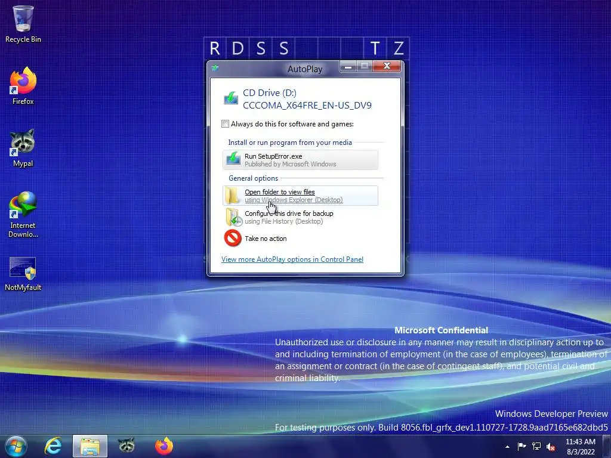Click the red prohibited Take no action icon
Viewport: 611px width, 458px height.
(x=233, y=238)
